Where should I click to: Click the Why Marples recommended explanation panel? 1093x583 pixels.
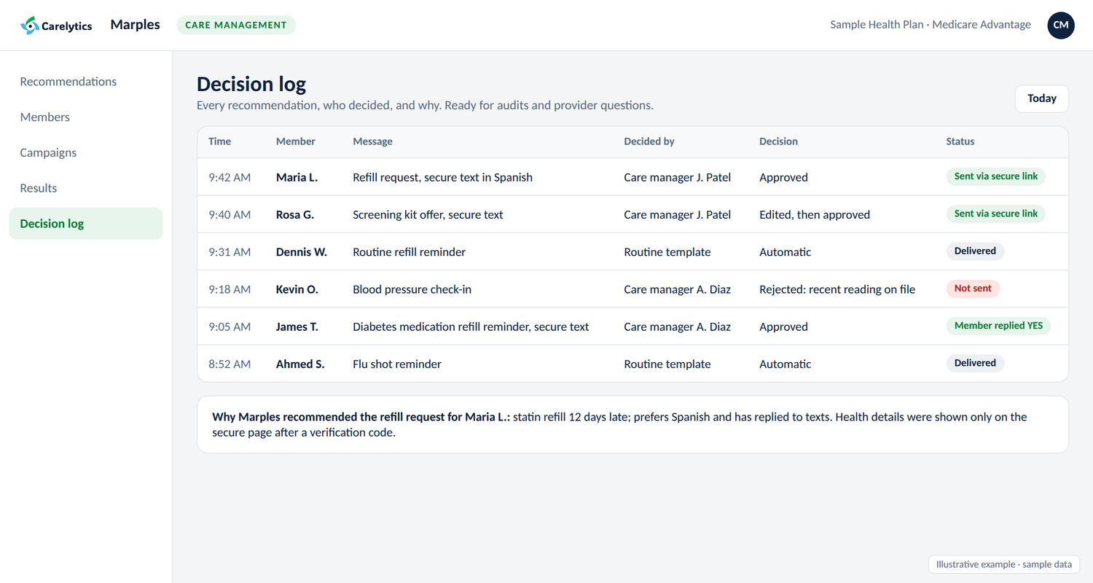(632, 424)
